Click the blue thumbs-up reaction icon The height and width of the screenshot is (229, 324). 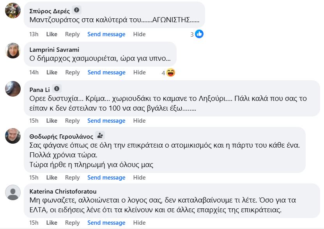[199, 34]
